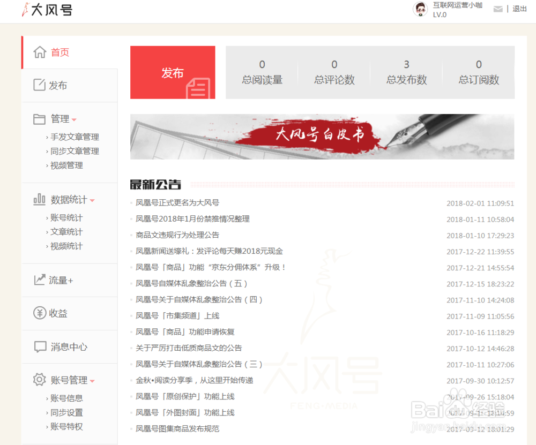
Task: Click the 账号管理 gear icon
Action: point(39,380)
